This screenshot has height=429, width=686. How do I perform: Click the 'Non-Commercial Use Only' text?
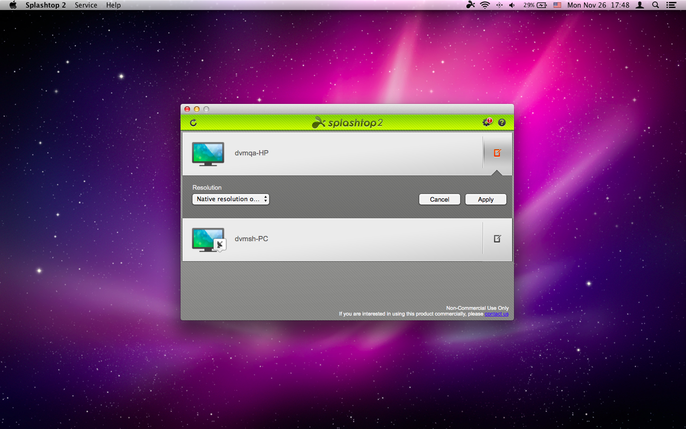tap(477, 308)
